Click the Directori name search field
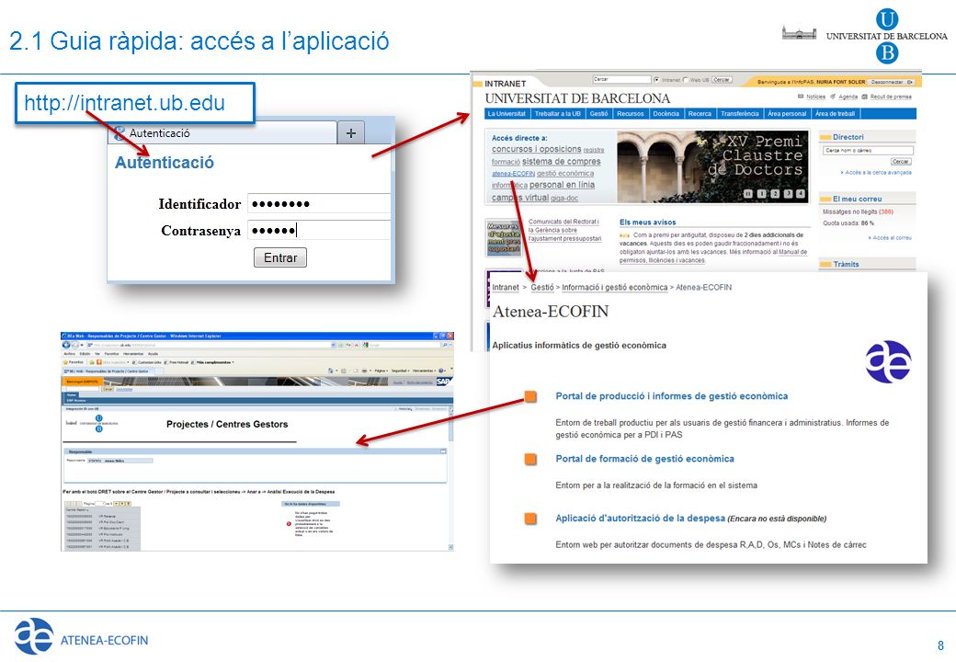Image resolution: width=956 pixels, height=662 pixels. coord(868,150)
